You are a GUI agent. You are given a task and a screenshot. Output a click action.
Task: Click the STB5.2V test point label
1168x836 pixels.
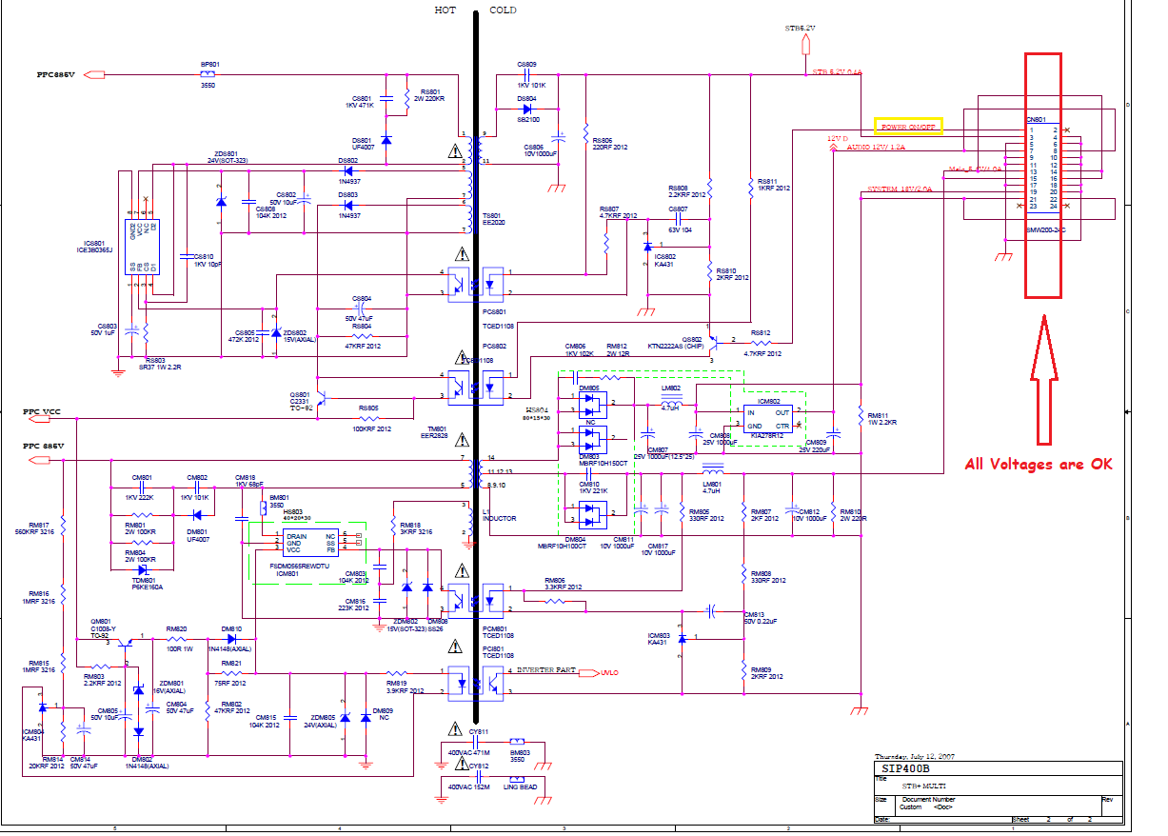pyautogui.click(x=801, y=29)
